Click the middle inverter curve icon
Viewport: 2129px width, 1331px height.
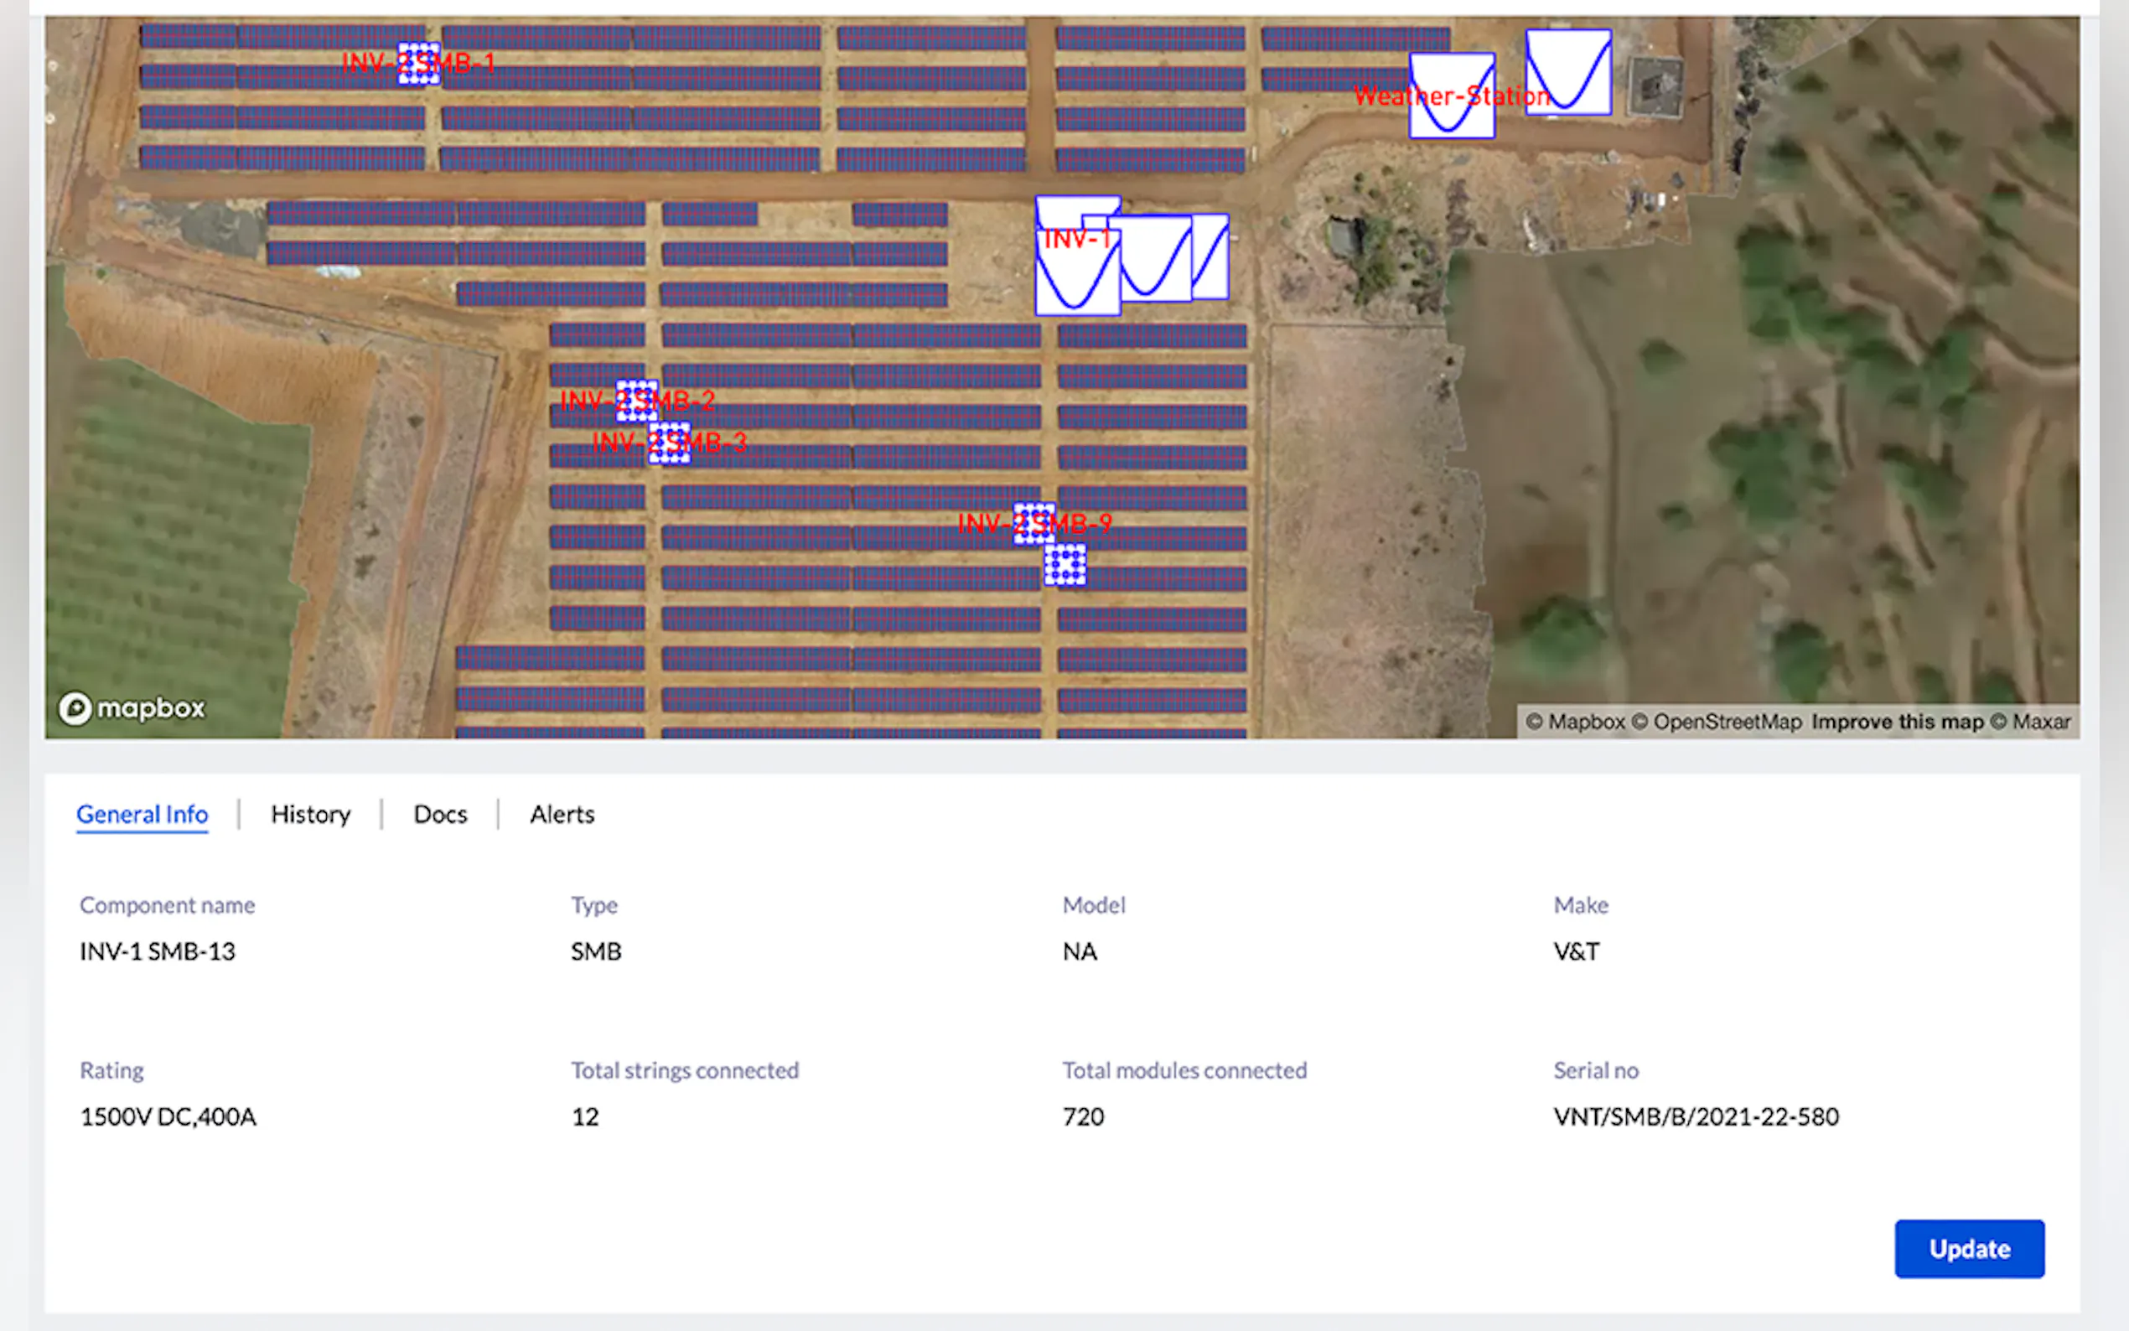coord(1155,259)
